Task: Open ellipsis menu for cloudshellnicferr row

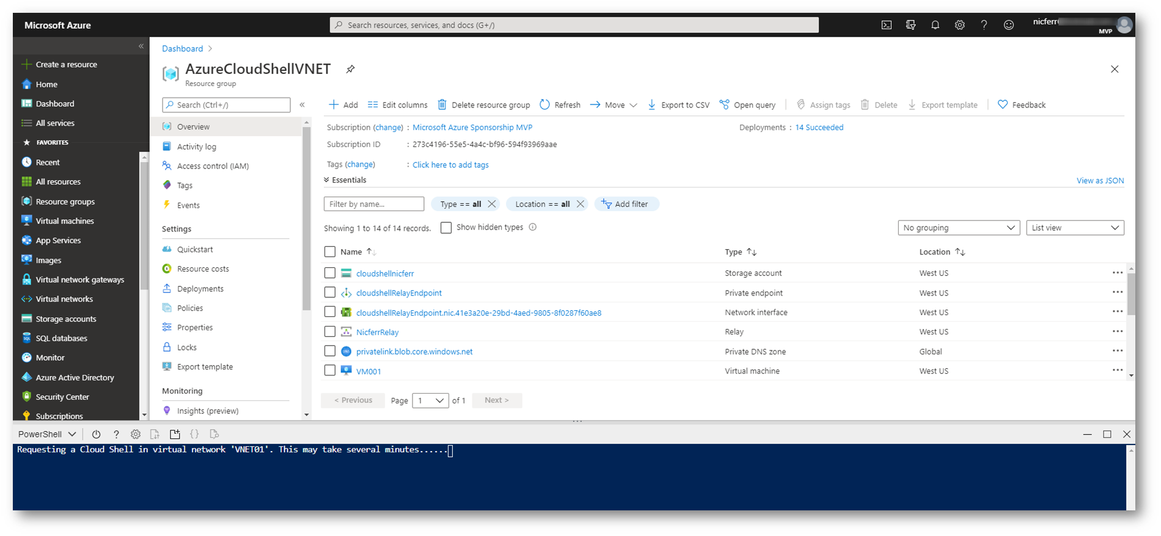Action: pyautogui.click(x=1118, y=273)
